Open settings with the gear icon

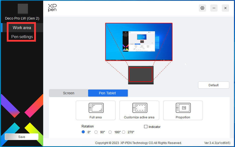coord(202,8)
